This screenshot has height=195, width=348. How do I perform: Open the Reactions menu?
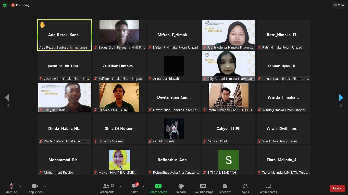tap(225, 188)
